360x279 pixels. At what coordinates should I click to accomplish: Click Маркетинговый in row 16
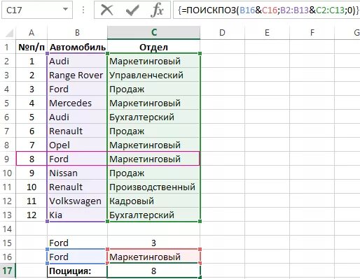[153, 257]
